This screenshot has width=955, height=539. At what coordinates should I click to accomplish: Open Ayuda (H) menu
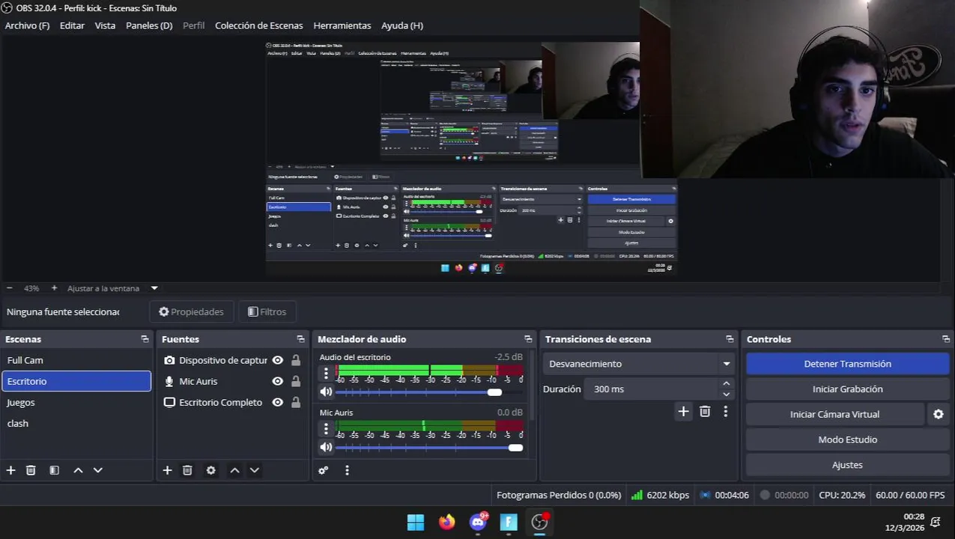[x=402, y=25]
